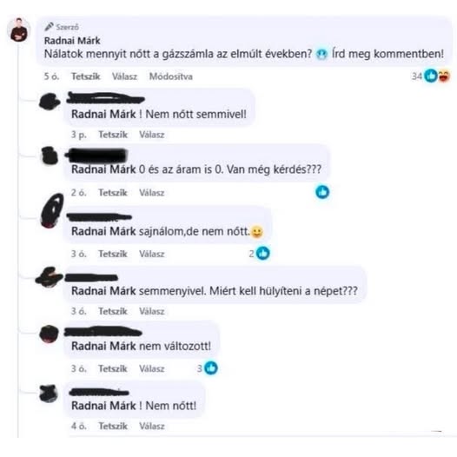Click the like icon under '0 és az áram is 0' comment
This screenshot has height=457, width=457.
tap(322, 192)
